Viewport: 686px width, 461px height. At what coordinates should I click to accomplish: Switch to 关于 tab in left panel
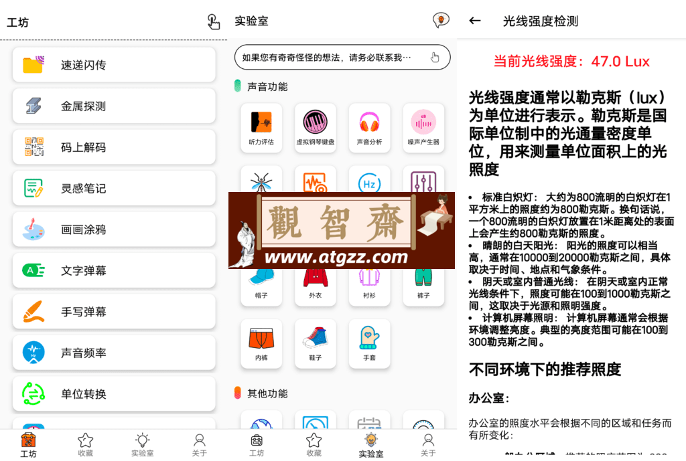pos(199,445)
